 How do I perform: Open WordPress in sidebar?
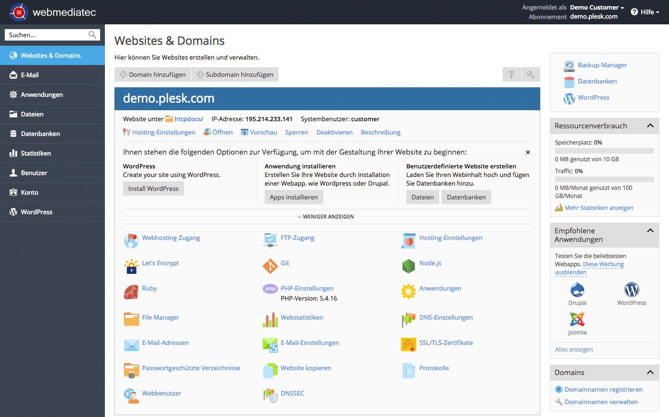tap(52, 212)
